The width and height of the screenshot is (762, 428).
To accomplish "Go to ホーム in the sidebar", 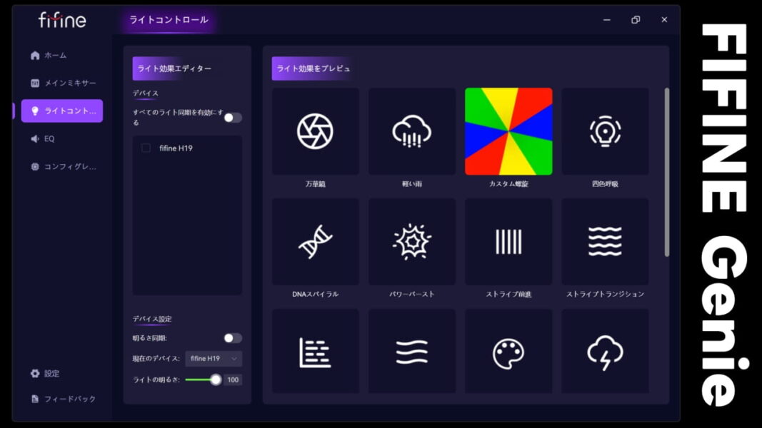I will [x=61, y=56].
